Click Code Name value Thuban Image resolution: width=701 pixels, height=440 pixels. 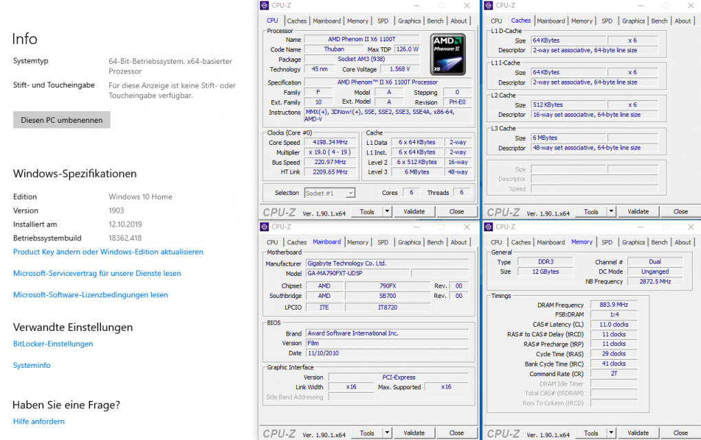334,49
